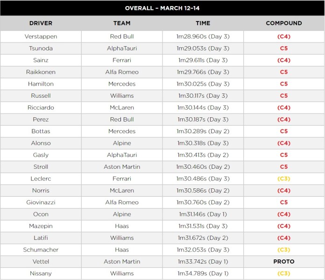Click Hamilton's driver name
The image size is (325, 280).
tap(41, 84)
